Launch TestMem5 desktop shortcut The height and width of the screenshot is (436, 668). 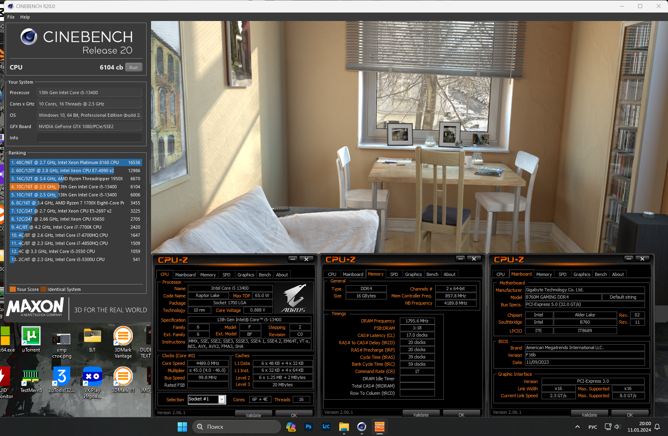pos(31,380)
